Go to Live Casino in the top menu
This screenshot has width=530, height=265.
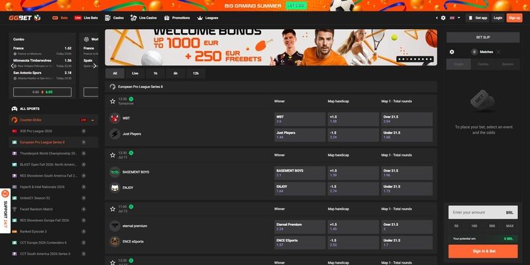point(144,18)
